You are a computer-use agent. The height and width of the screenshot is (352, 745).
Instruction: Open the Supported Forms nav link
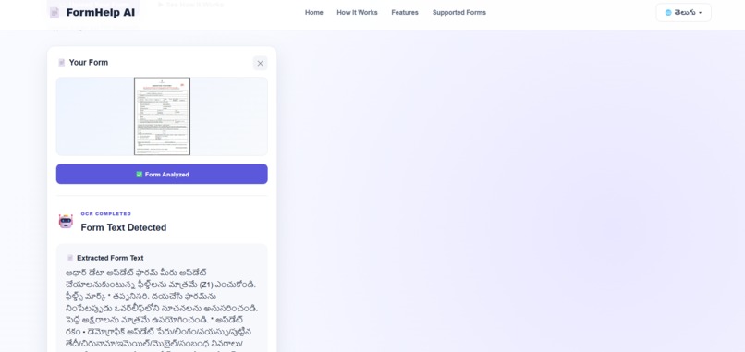pos(459,13)
